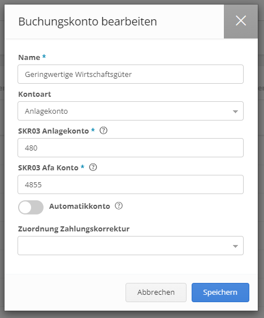This screenshot has width=264, height=318.
Task: Click the SKR03 Afa Konto field containing 4855
Action: pos(131,184)
